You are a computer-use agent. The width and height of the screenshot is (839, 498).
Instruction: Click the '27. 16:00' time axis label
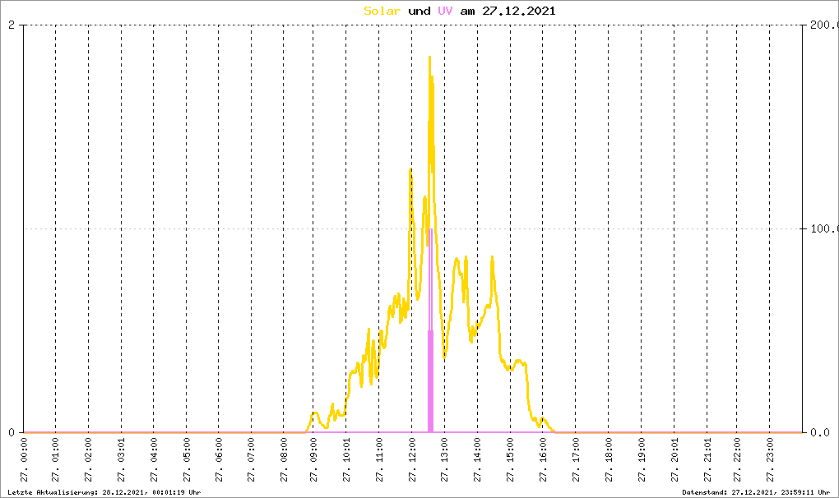pyautogui.click(x=543, y=459)
